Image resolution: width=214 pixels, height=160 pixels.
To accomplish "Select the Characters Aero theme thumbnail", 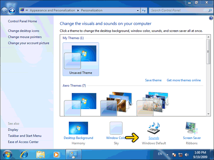I will tap(152, 104).
